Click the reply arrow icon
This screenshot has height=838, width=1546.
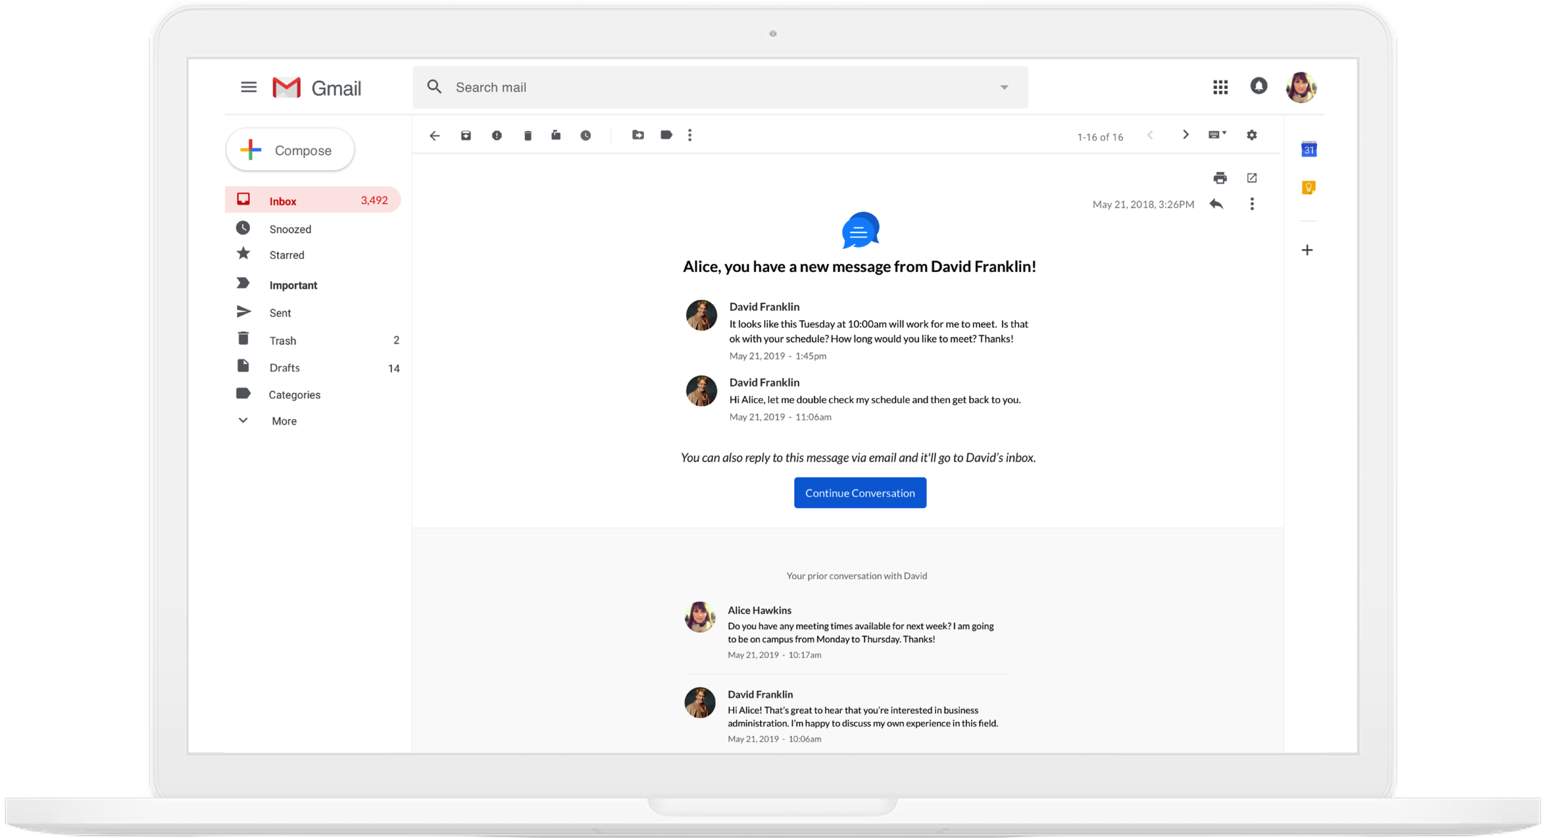[1216, 204]
